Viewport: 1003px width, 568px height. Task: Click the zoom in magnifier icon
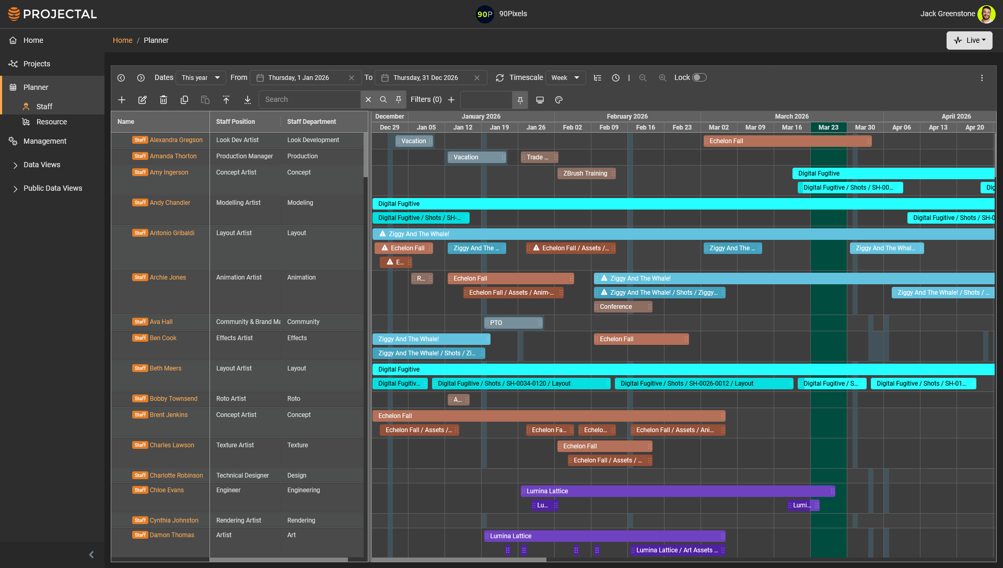coord(662,78)
